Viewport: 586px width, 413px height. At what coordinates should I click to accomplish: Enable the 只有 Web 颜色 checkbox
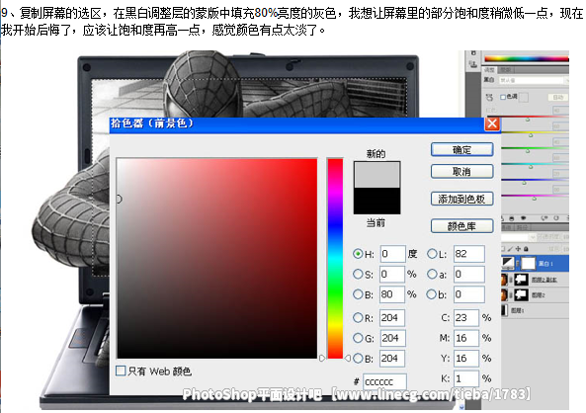pyautogui.click(x=121, y=371)
